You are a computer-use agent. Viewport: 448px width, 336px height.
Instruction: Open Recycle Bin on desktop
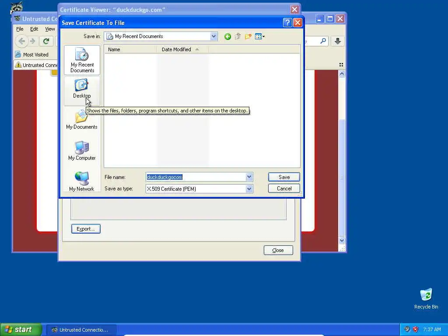point(426,298)
